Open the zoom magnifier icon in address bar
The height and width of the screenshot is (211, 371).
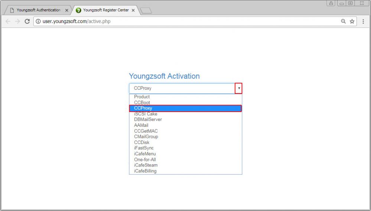(x=343, y=21)
